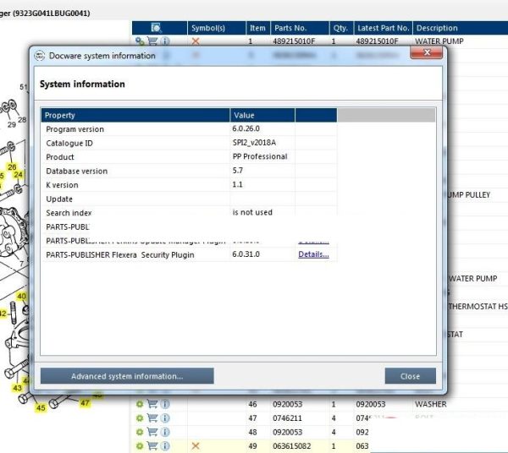Viewport: 508px width, 453px height.
Task: Click the Parts No. column header
Action: (x=300, y=28)
